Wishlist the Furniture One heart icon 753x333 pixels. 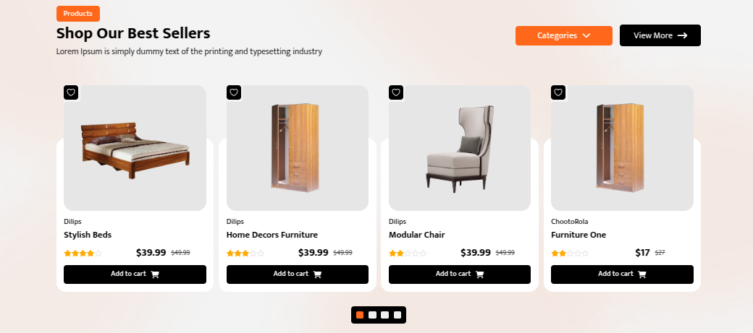pyautogui.click(x=558, y=92)
